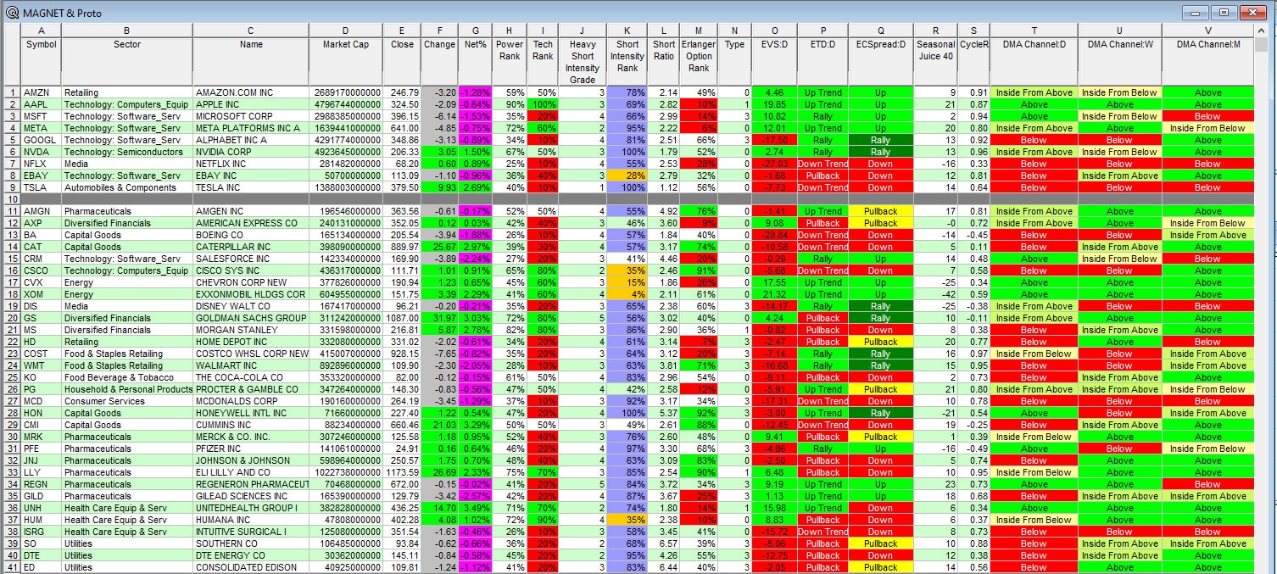Viewport: 1277px width, 574px height.
Task: Select the CATERPILLAR INC name cell
Action: pos(251,247)
